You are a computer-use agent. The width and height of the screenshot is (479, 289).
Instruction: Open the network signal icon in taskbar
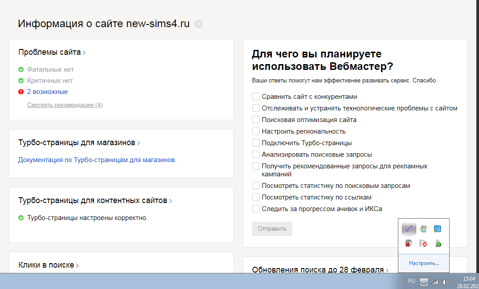[x=435, y=282]
